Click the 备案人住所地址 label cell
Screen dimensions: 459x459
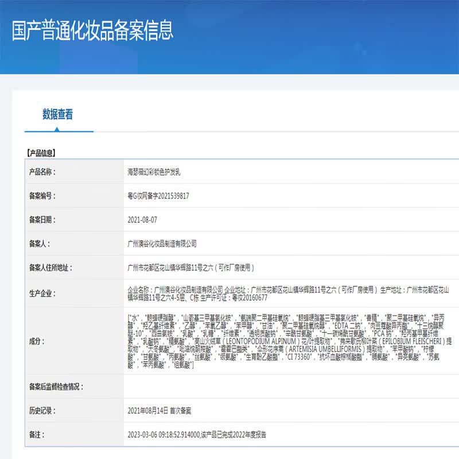(x=75, y=267)
